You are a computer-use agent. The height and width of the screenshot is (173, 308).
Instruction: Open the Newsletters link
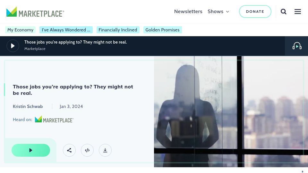(188, 12)
